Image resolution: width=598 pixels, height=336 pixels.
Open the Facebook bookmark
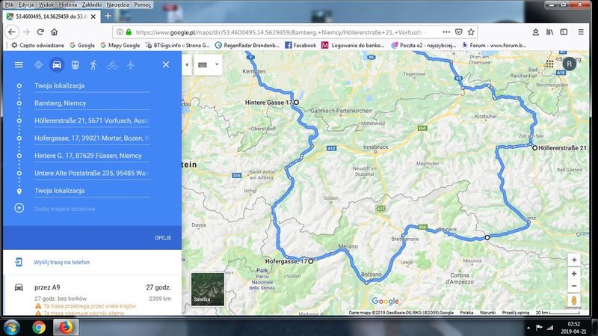tap(299, 45)
